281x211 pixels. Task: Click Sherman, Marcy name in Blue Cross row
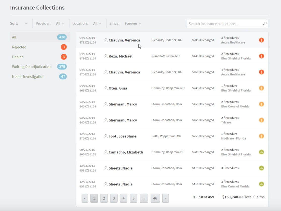[123, 104]
